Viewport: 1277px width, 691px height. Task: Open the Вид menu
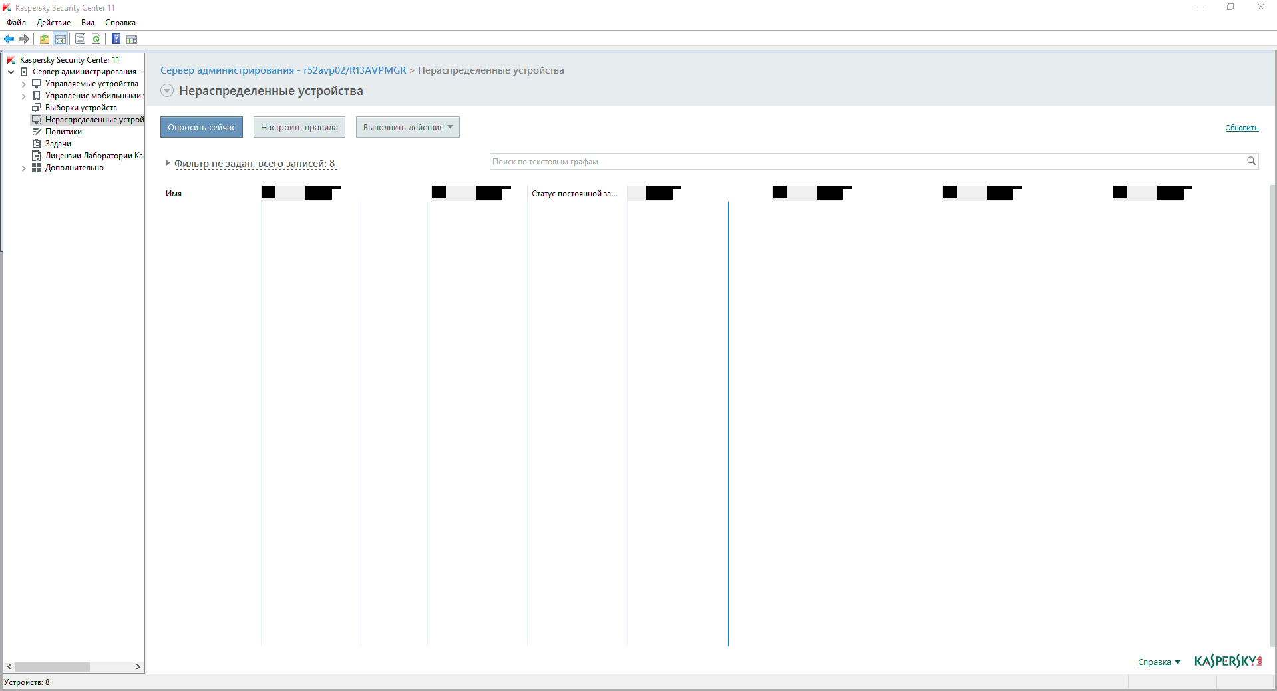point(88,23)
